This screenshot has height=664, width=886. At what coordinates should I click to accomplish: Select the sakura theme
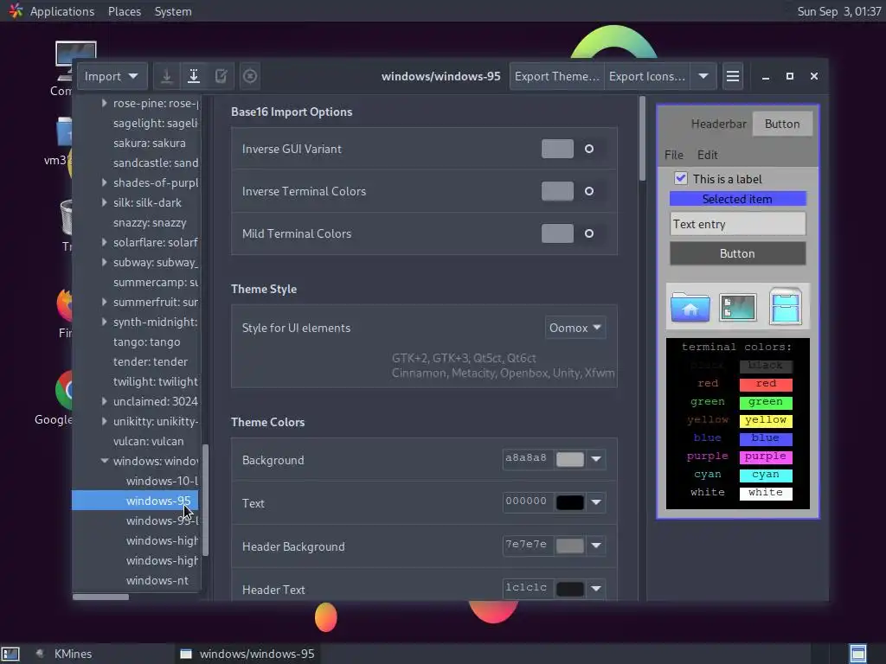[x=149, y=143]
